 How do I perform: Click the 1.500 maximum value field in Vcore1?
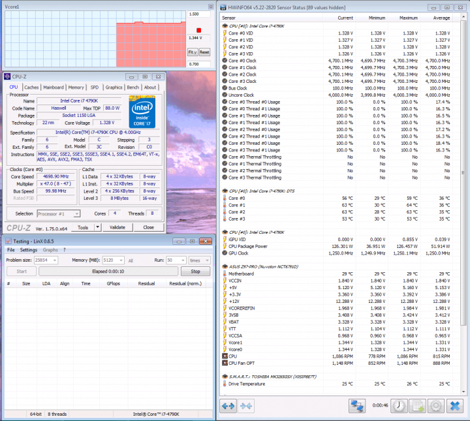tap(198, 14)
